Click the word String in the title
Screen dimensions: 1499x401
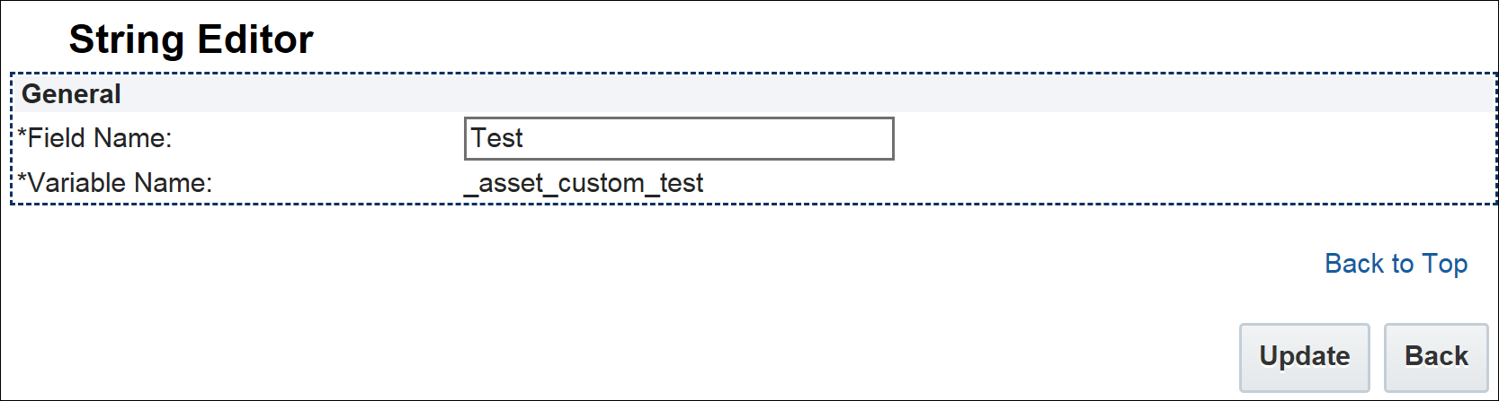pos(128,39)
